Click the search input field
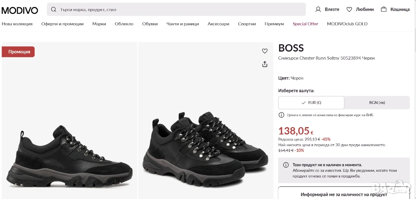This screenshot has height=199, width=416. coord(179,9)
